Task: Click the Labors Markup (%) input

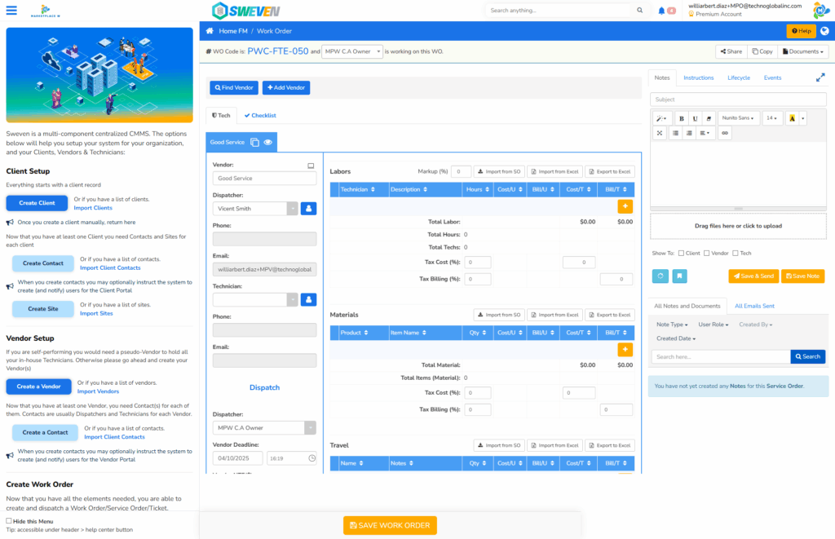Action: (461, 171)
